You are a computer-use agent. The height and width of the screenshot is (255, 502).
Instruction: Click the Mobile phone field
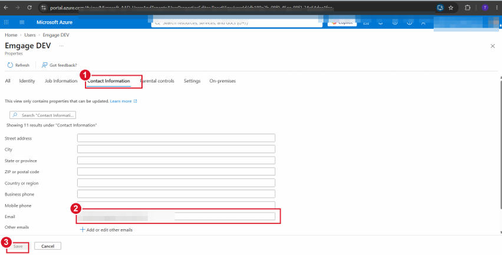(x=176, y=205)
